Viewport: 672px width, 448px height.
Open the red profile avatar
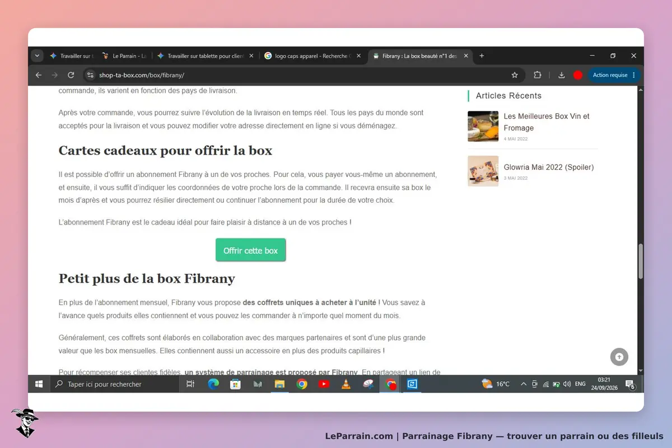tap(578, 75)
